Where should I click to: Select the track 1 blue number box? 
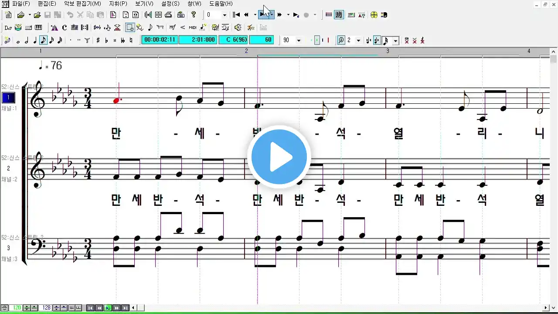point(8,98)
